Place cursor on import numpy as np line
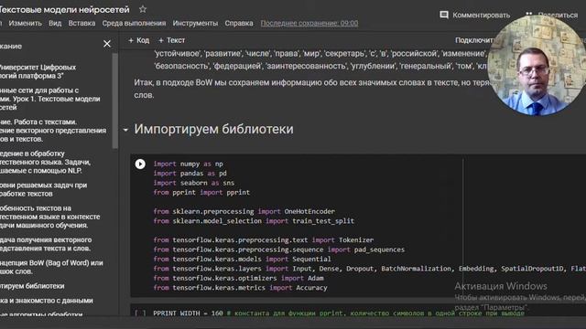 pos(188,164)
